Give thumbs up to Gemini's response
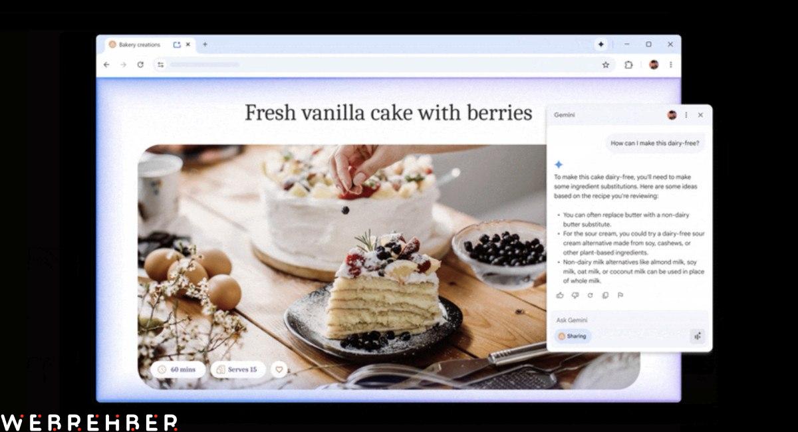This screenshot has width=798, height=432. (560, 295)
